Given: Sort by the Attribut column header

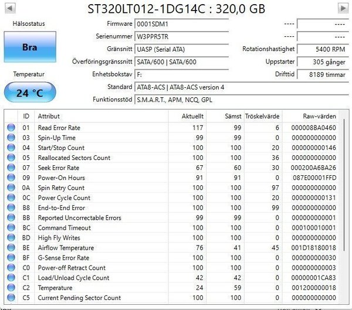Looking at the screenshot, I should click(x=49, y=116).
